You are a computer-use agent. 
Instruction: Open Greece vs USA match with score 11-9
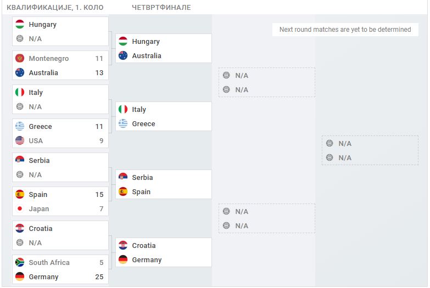tap(60, 133)
